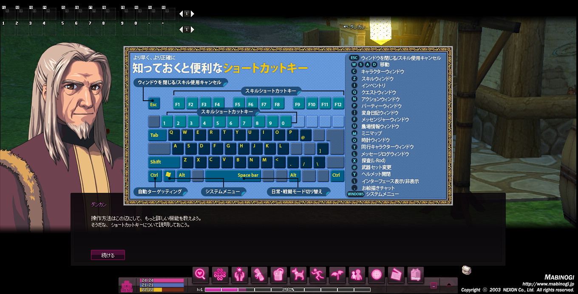Click right arrow of the number hotbar page selector

point(192,29)
